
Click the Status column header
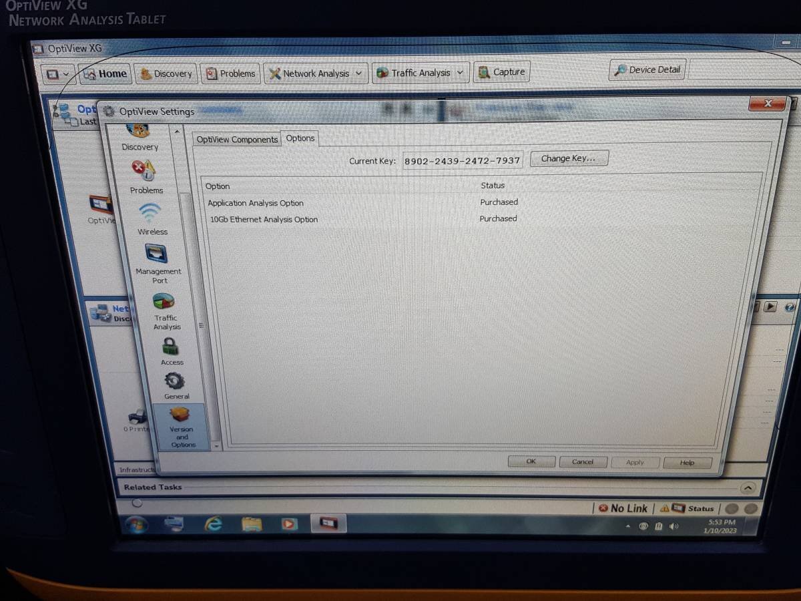(493, 185)
